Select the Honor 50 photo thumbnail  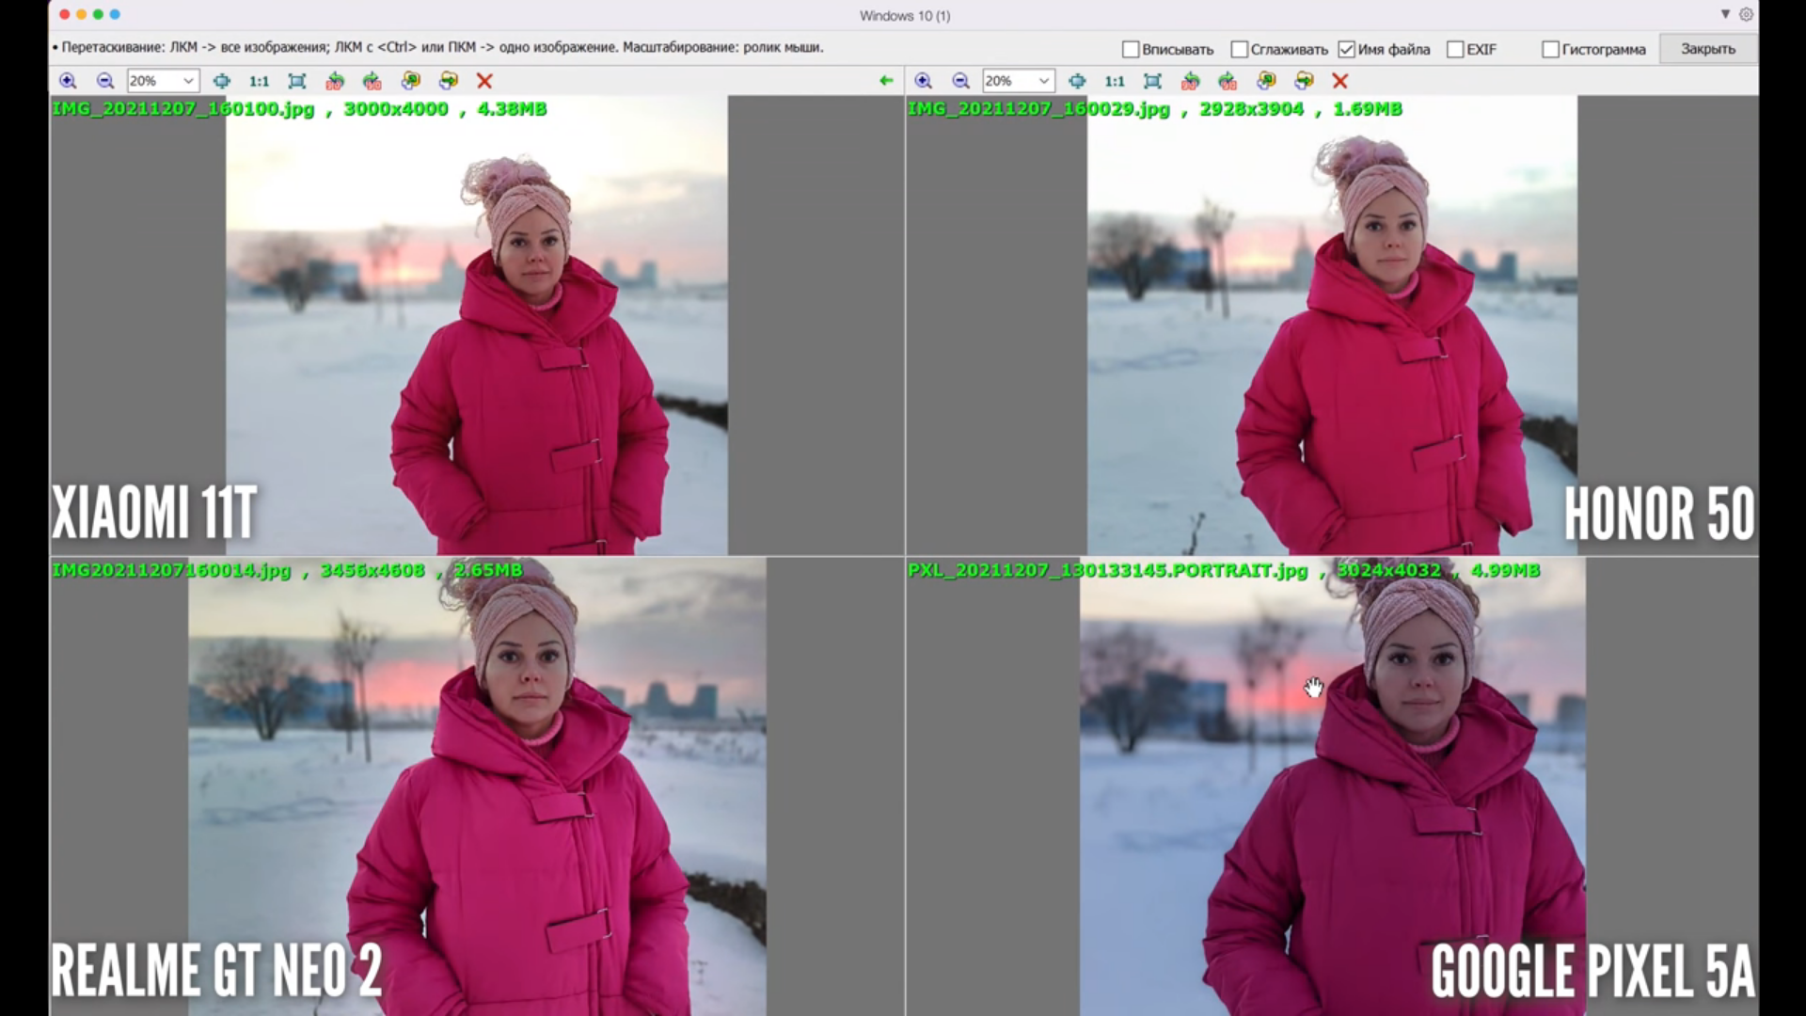1332,325
